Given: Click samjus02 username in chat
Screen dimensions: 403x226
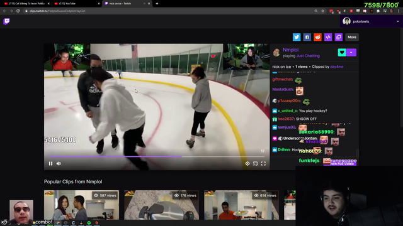Looking at the screenshot, I should tap(287, 127).
